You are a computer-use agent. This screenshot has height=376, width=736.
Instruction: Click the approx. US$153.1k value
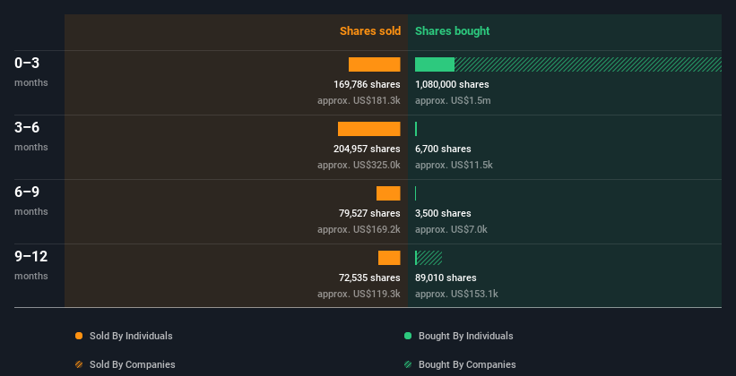click(x=456, y=294)
